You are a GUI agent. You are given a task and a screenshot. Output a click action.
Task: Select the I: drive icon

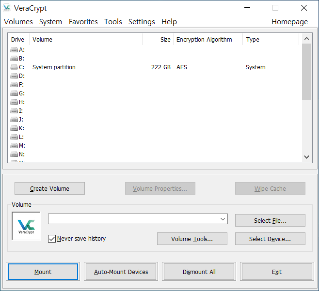click(x=14, y=111)
